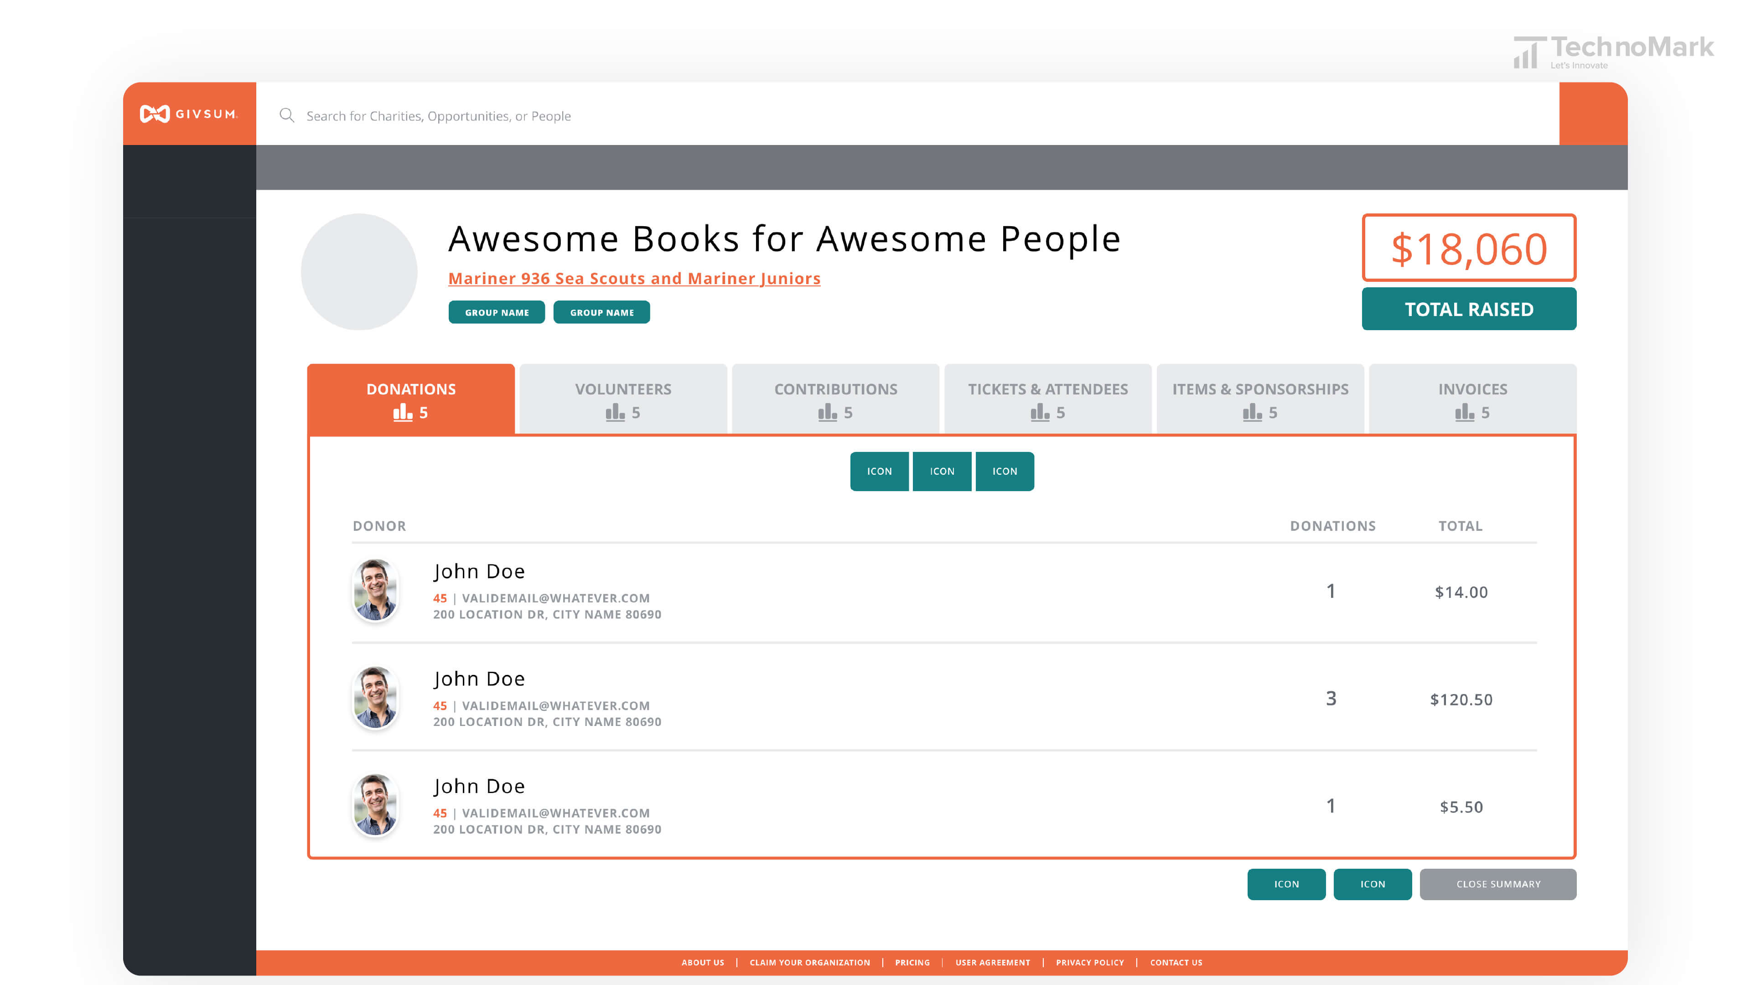The image size is (1751, 985).
Task: Switch to the Contributions tab
Action: click(835, 400)
